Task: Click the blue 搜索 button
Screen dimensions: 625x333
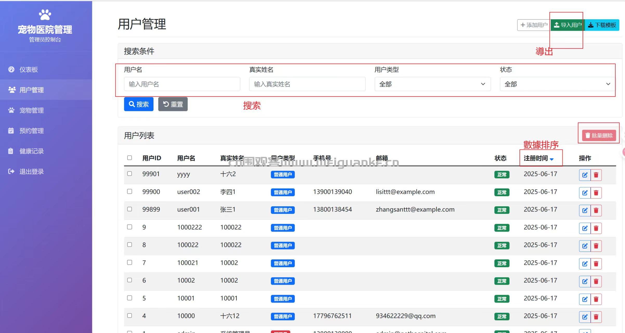Action: click(x=139, y=104)
